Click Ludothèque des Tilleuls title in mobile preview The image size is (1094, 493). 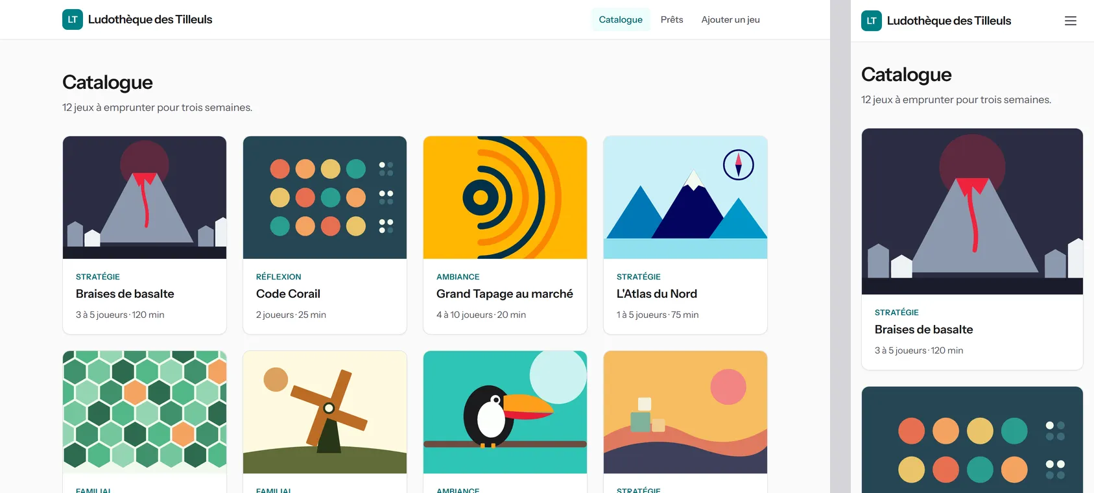tap(949, 21)
